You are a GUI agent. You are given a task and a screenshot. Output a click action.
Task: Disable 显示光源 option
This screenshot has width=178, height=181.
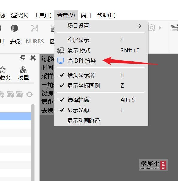tap(101, 110)
